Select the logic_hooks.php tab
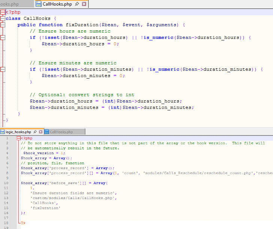Screen dimensions: 273x229 pyautogui.click(x=19, y=132)
